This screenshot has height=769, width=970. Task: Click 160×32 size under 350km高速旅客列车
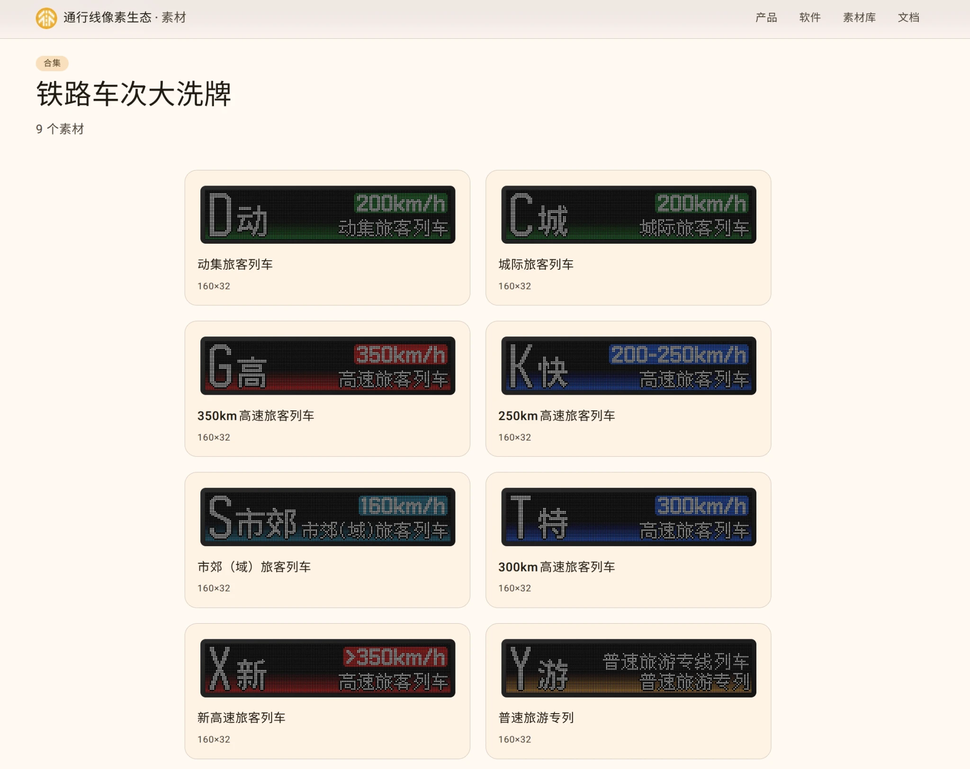point(214,437)
